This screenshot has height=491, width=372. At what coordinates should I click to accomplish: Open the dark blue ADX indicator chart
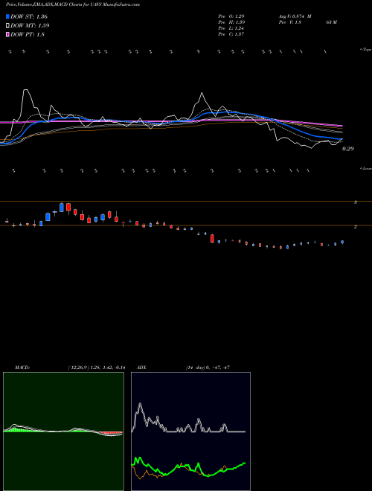point(190,431)
